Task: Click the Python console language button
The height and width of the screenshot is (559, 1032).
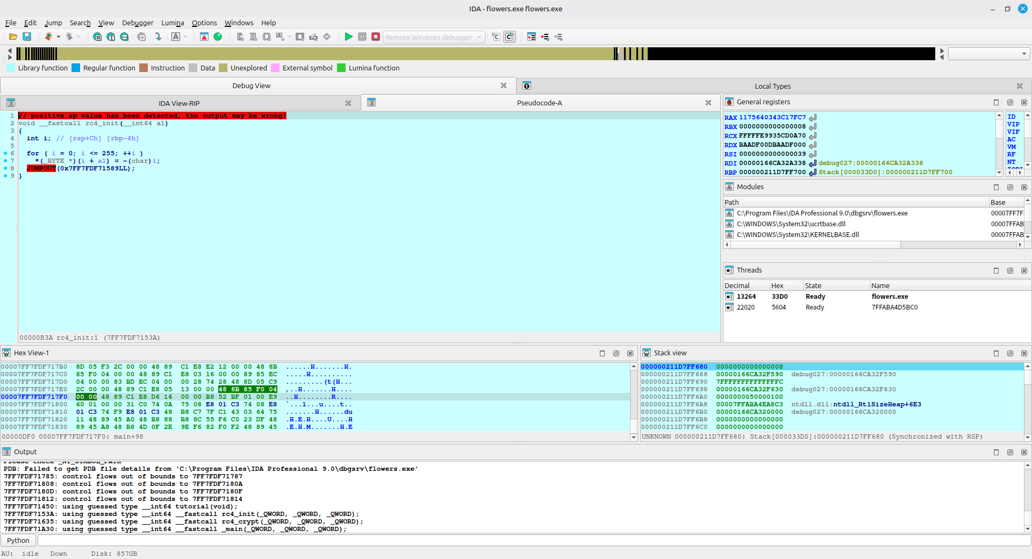Action: [18, 540]
